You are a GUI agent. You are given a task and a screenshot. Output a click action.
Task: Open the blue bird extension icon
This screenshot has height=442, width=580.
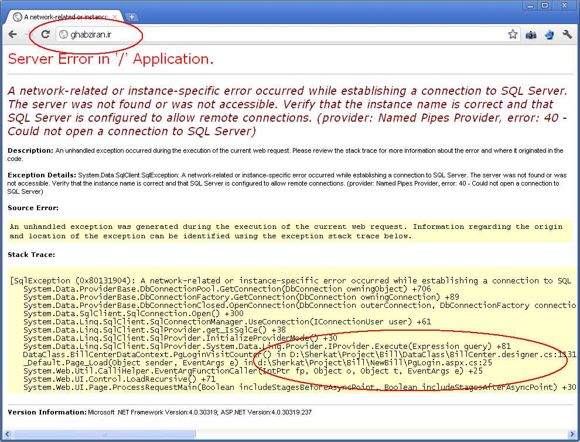(550, 35)
